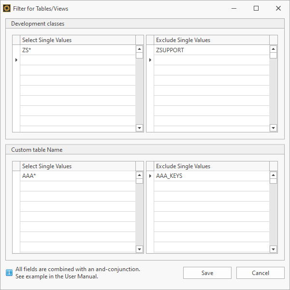Click the empty row below ZS*
The width and height of the screenshot is (290, 290).
click(x=77, y=60)
